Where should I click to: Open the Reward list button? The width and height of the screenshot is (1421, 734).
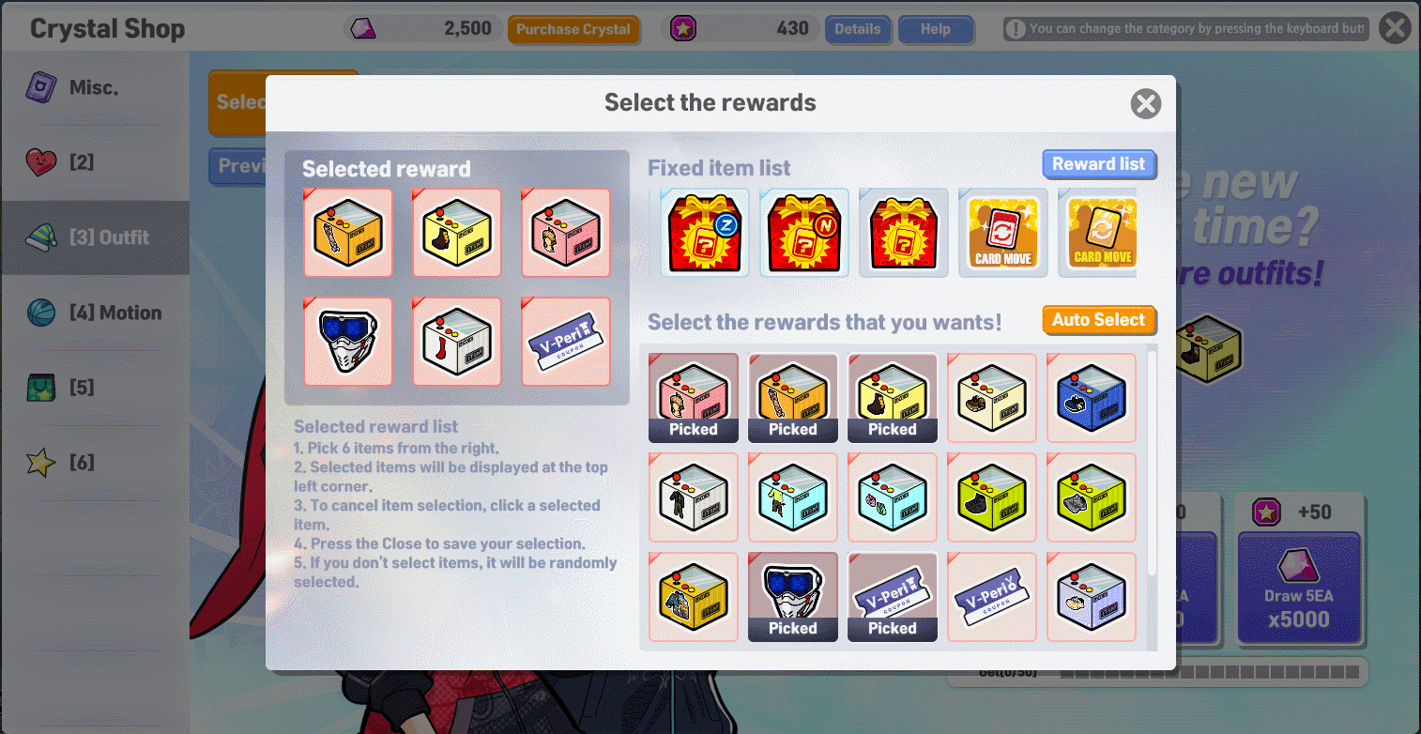click(x=1098, y=164)
